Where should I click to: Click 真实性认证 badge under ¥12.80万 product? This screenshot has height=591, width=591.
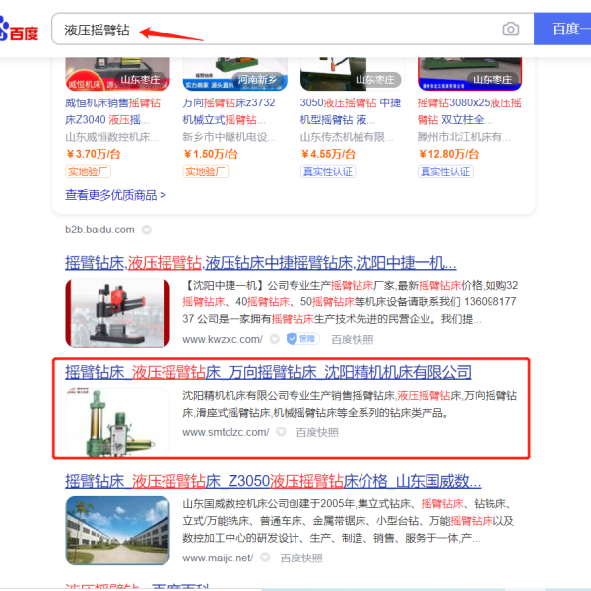point(445,171)
